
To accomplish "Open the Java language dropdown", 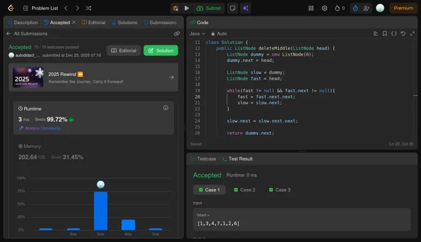I will click(x=197, y=33).
